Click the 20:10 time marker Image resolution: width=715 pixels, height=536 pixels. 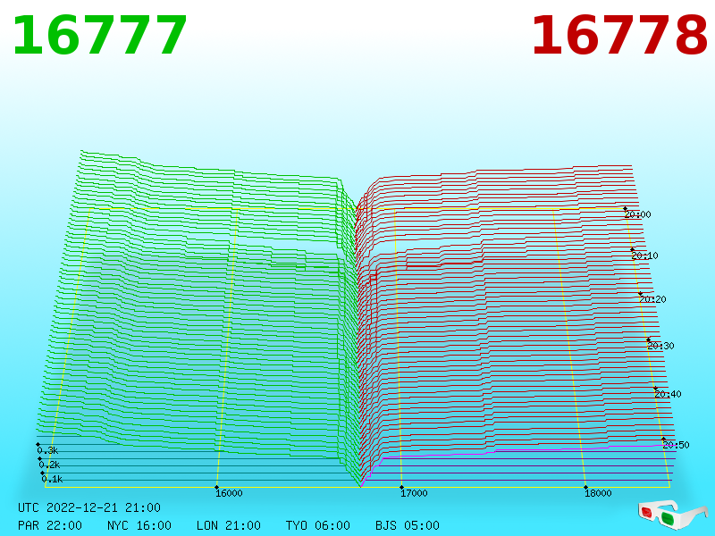644,255
